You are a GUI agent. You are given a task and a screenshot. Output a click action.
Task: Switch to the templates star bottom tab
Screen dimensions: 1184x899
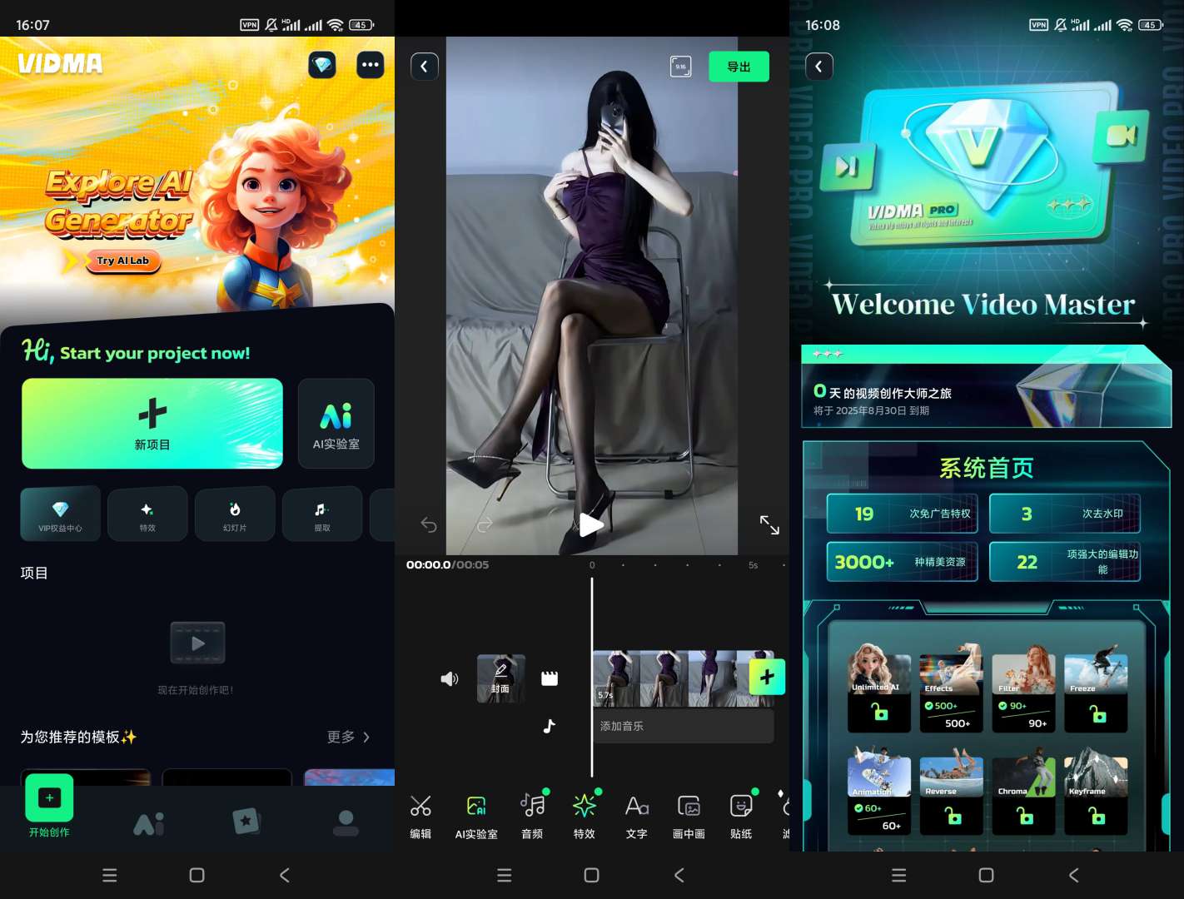coord(246,822)
